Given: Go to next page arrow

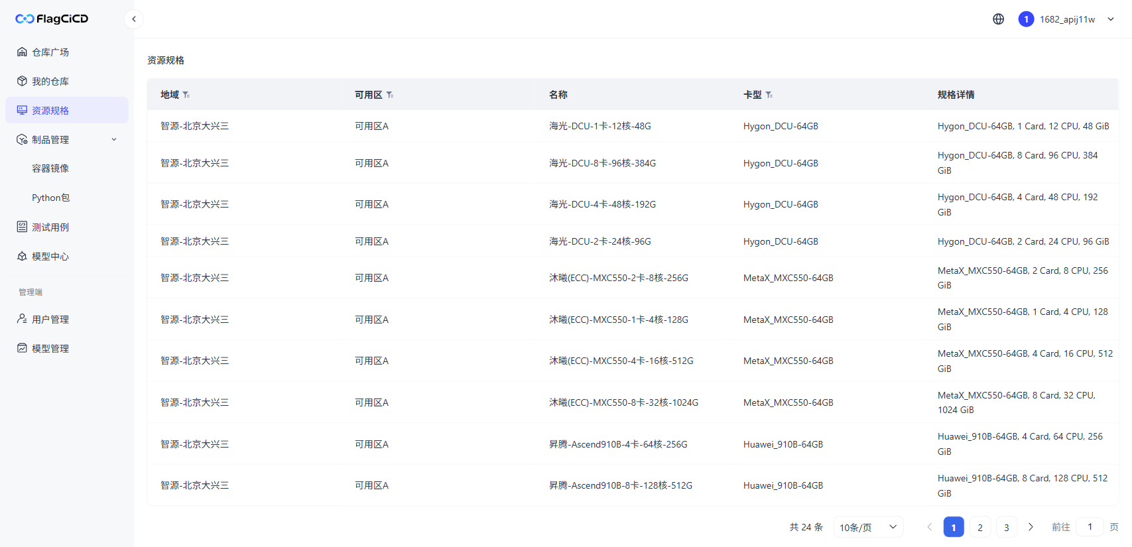Looking at the screenshot, I should click(1031, 527).
